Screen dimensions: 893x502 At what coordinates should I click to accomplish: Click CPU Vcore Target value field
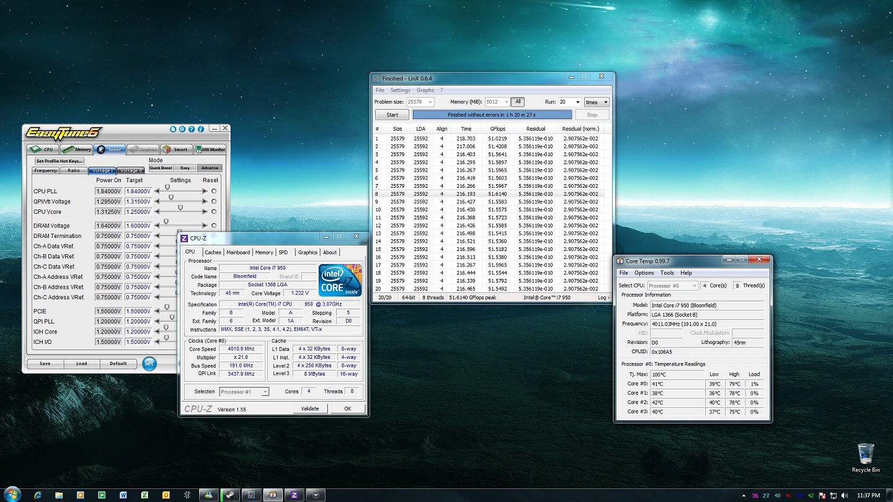click(x=138, y=212)
